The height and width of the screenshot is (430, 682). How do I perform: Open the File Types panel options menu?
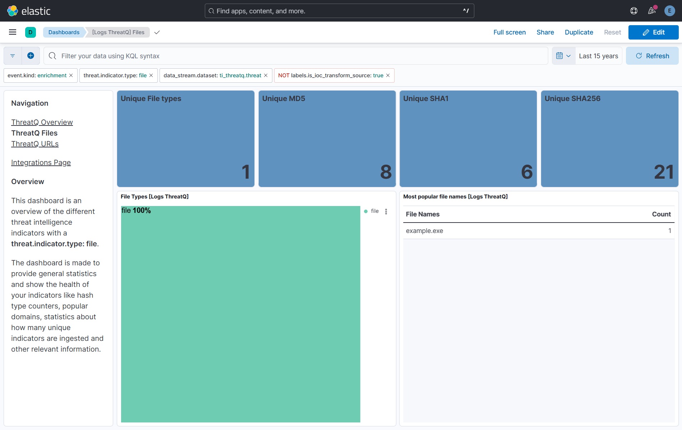[386, 211]
